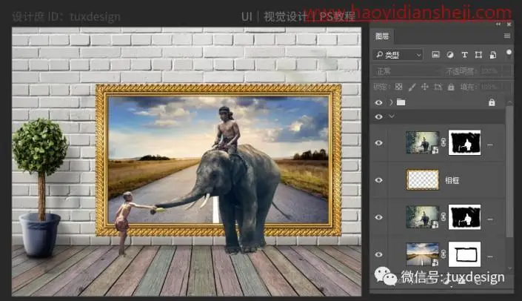Select top elephant layer mask thumbnail
The width and height of the screenshot is (522, 301).
pos(465,142)
